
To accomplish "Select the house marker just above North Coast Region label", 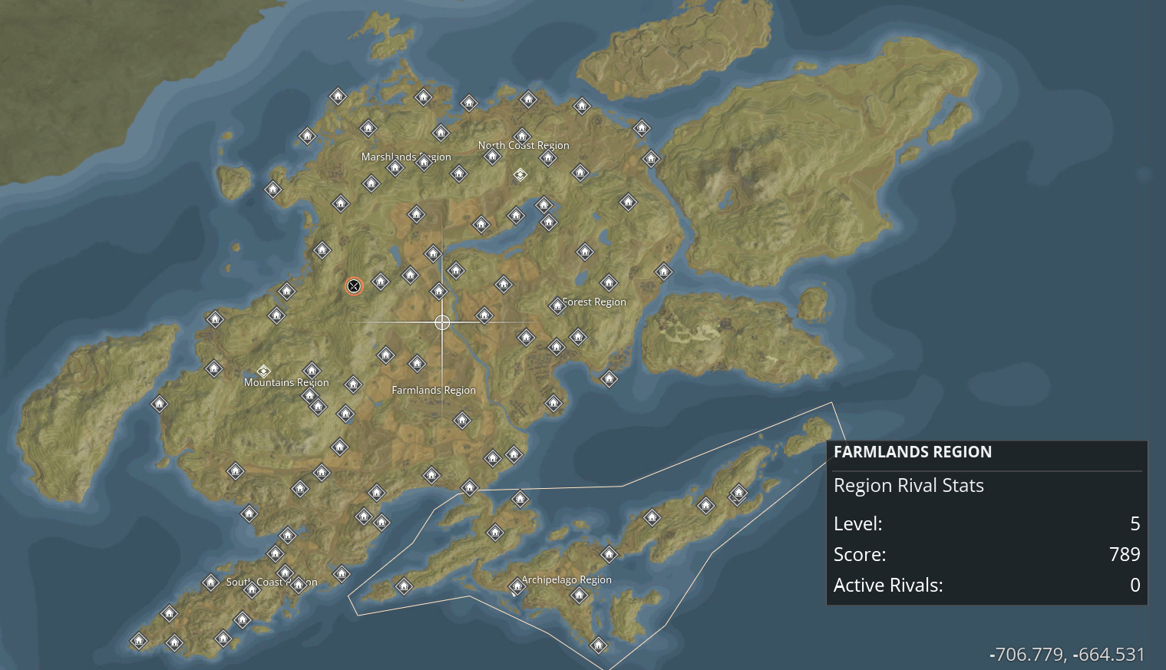I will (x=522, y=137).
